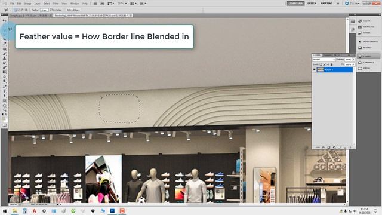Image resolution: width=382 pixels, height=215 pixels.
Task: Hide Layer 1 with its eye icon
Action: tap(315, 70)
